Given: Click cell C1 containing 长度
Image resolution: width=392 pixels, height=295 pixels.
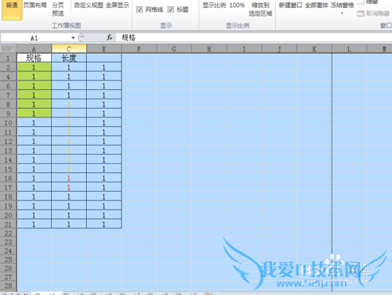Looking at the screenshot, I should click(x=69, y=58).
